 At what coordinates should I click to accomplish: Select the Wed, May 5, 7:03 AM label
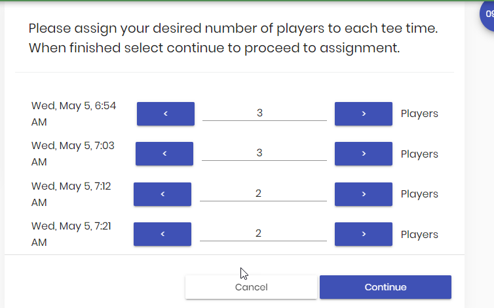[73, 154]
